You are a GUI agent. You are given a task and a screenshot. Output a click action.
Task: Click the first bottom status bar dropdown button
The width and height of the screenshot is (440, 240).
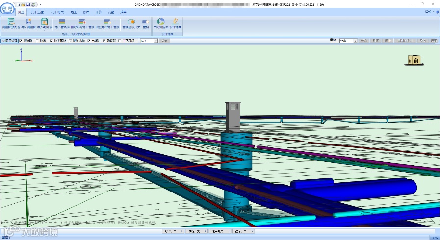(x=173, y=231)
